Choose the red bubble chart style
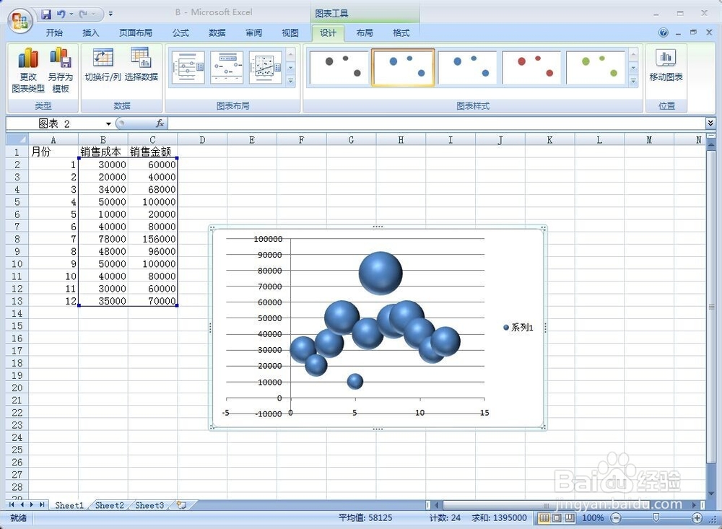 point(531,68)
